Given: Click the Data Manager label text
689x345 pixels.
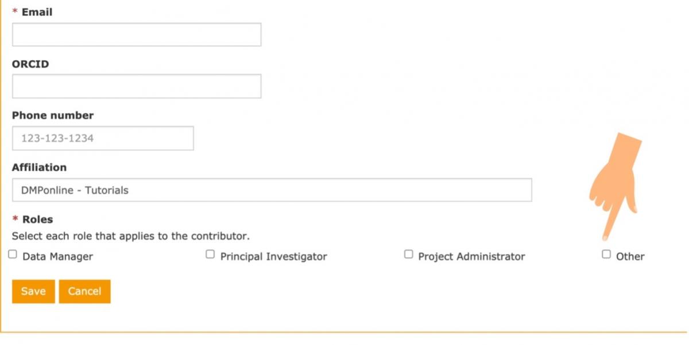Looking at the screenshot, I should [57, 257].
